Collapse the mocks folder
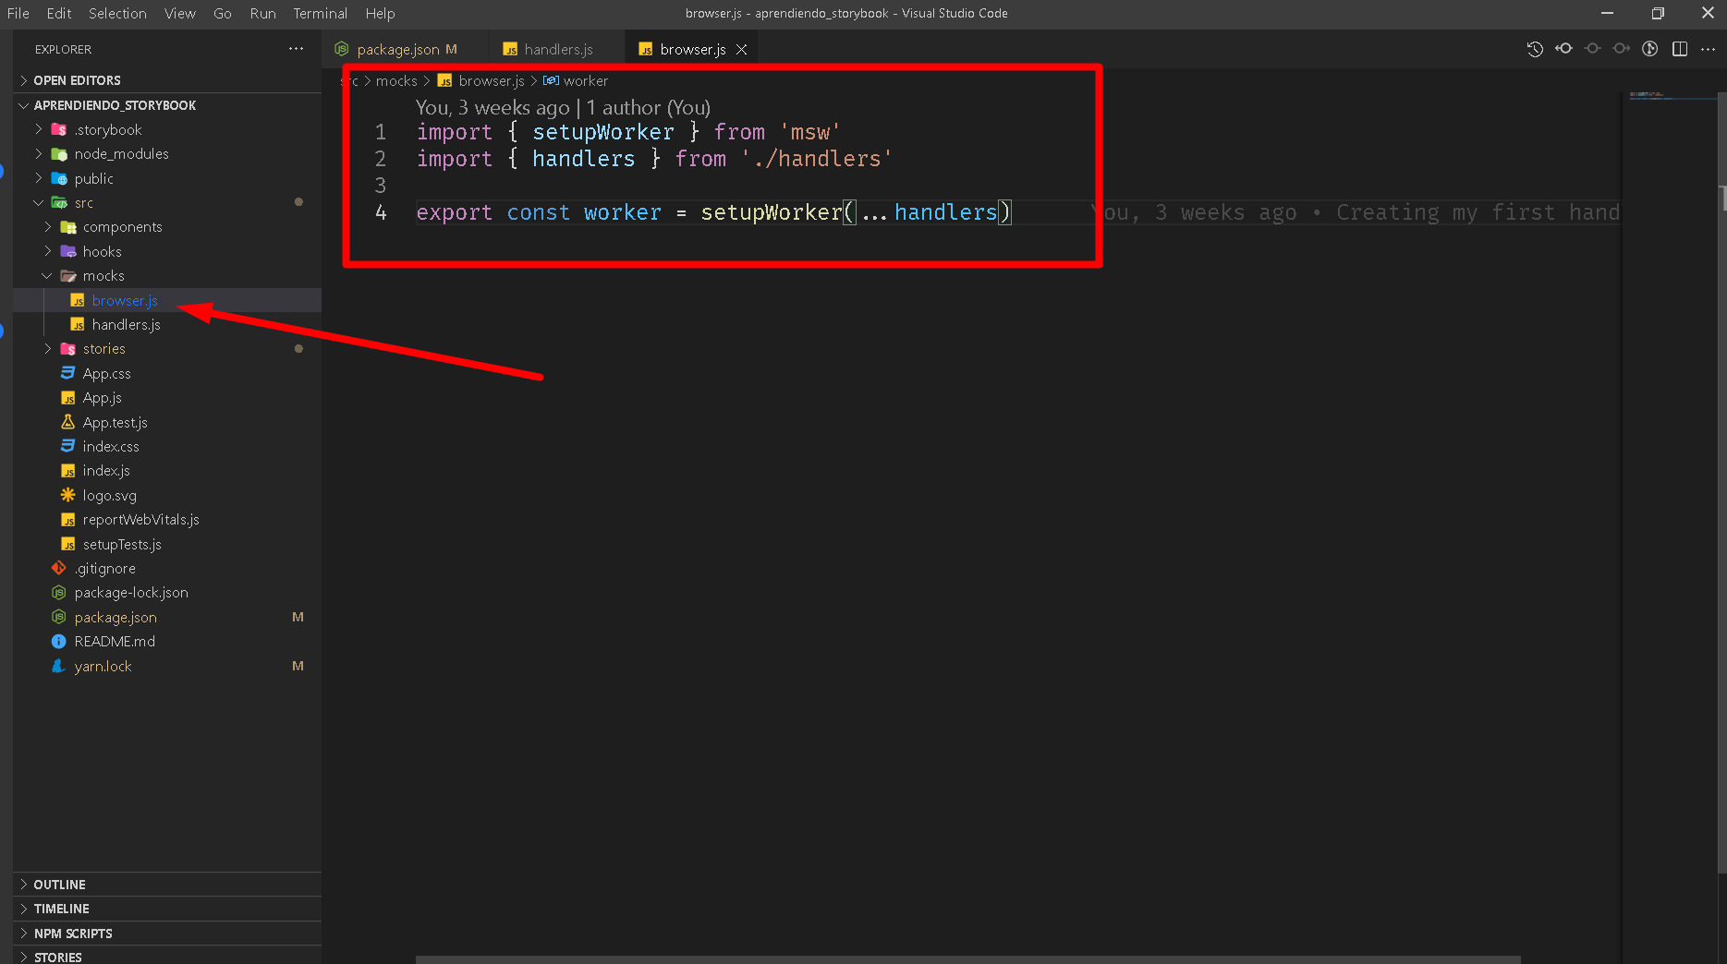 coord(103,275)
